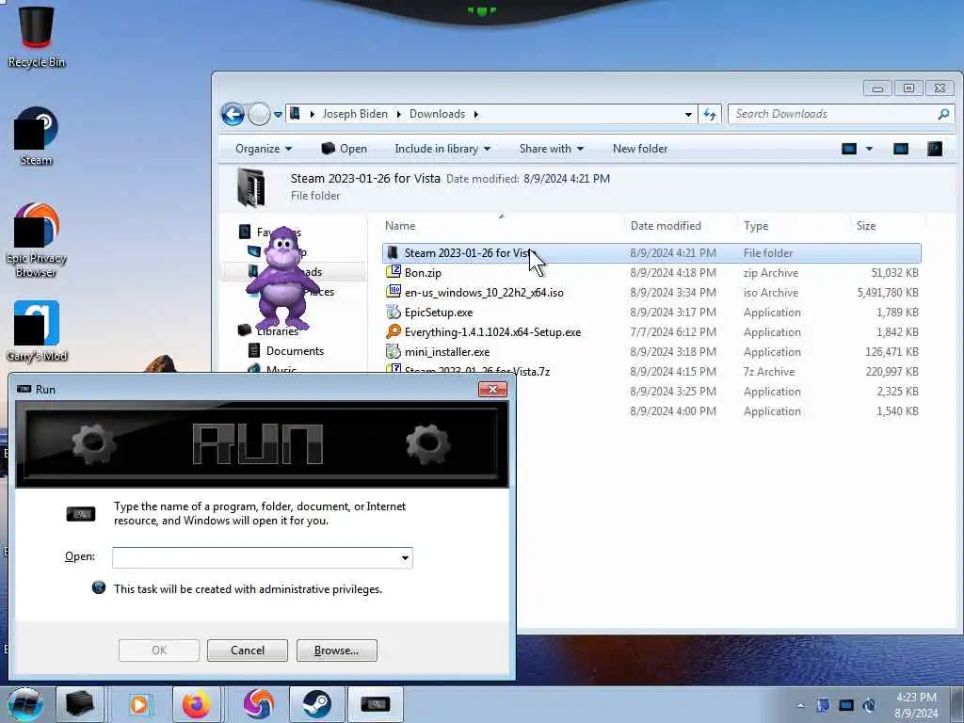
Task: Click the large folder icon in details pane
Action: click(x=251, y=187)
